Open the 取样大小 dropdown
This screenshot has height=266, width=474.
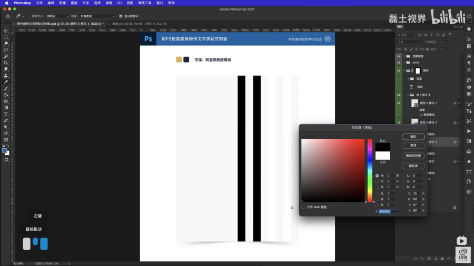57,16
